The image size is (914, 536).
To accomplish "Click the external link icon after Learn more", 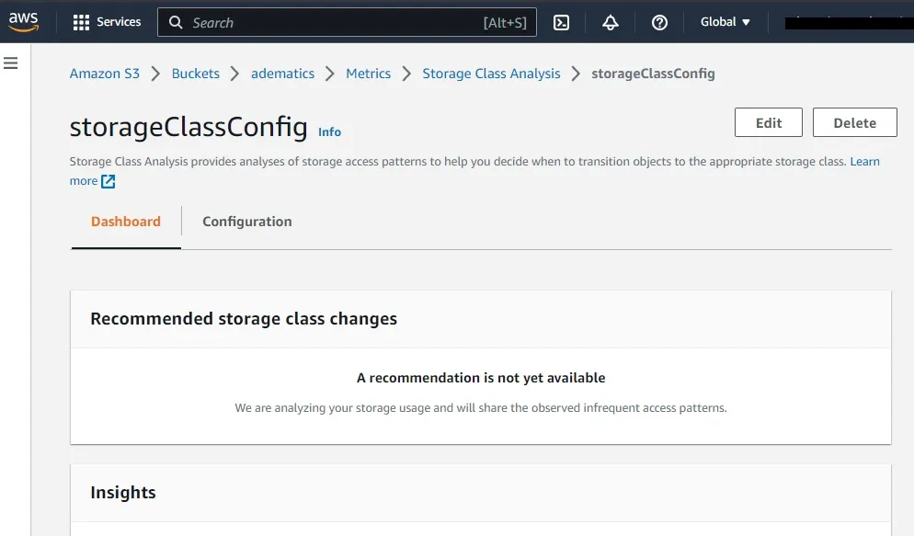I will coord(109,181).
